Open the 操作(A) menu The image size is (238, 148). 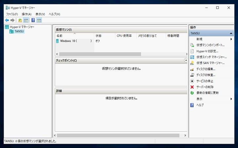pyautogui.click(x=26, y=14)
